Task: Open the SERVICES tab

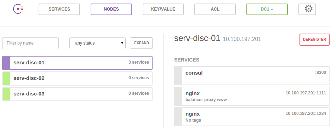Action: (59, 9)
